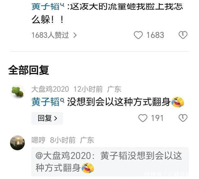Tap broken-heart dislike icon on top comment
199x179 pixels.
(x=183, y=35)
